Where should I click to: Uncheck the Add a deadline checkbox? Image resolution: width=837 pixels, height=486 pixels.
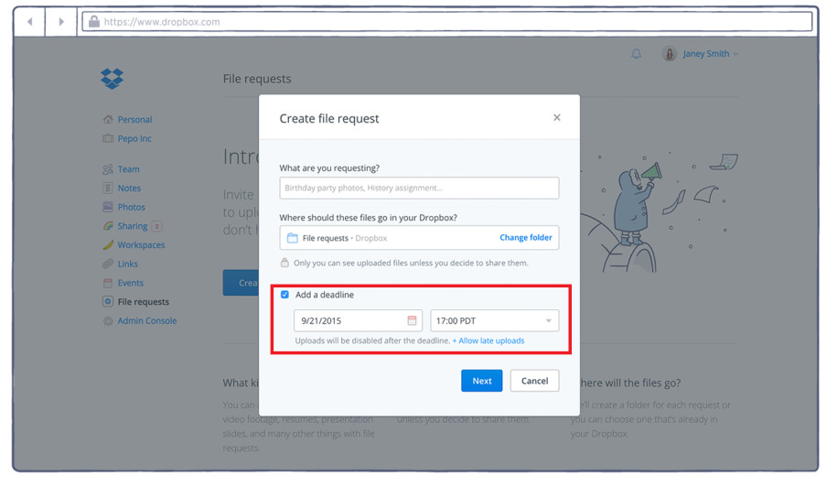(x=285, y=295)
